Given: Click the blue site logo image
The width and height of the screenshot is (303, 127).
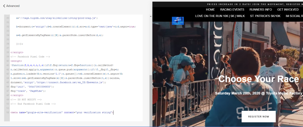Looking at the screenshot, I should pos(178,21).
